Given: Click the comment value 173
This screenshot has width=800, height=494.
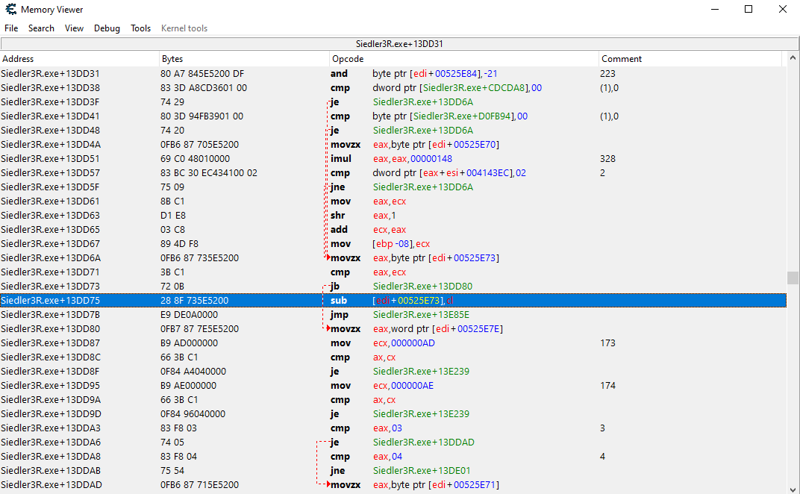Looking at the screenshot, I should (607, 343).
